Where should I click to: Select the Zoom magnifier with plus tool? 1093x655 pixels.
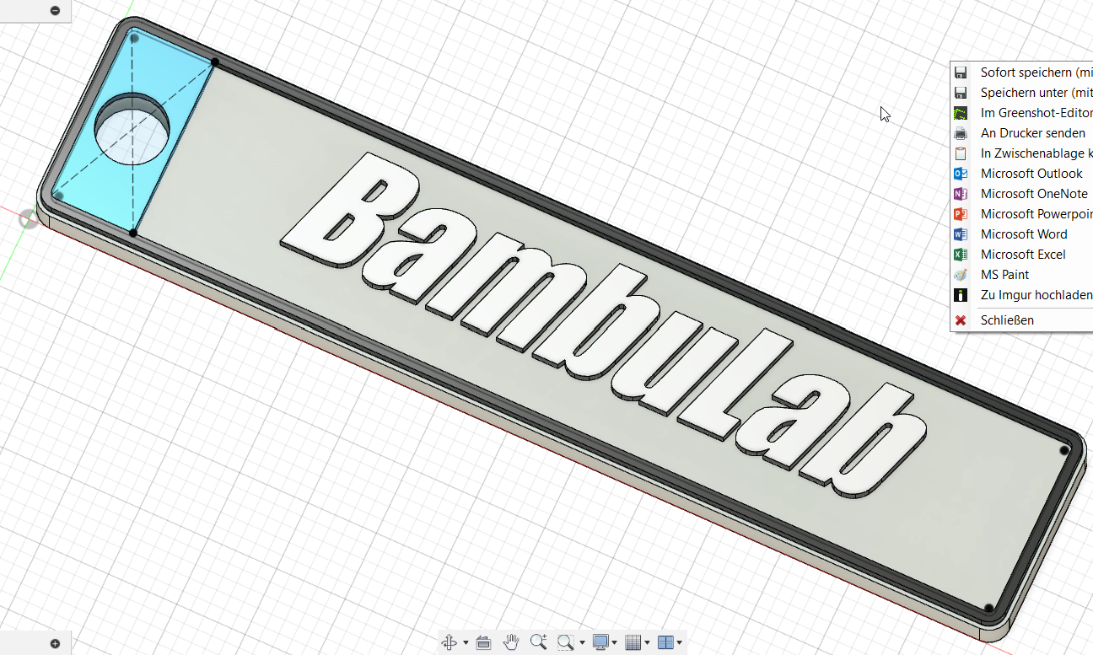click(x=538, y=642)
